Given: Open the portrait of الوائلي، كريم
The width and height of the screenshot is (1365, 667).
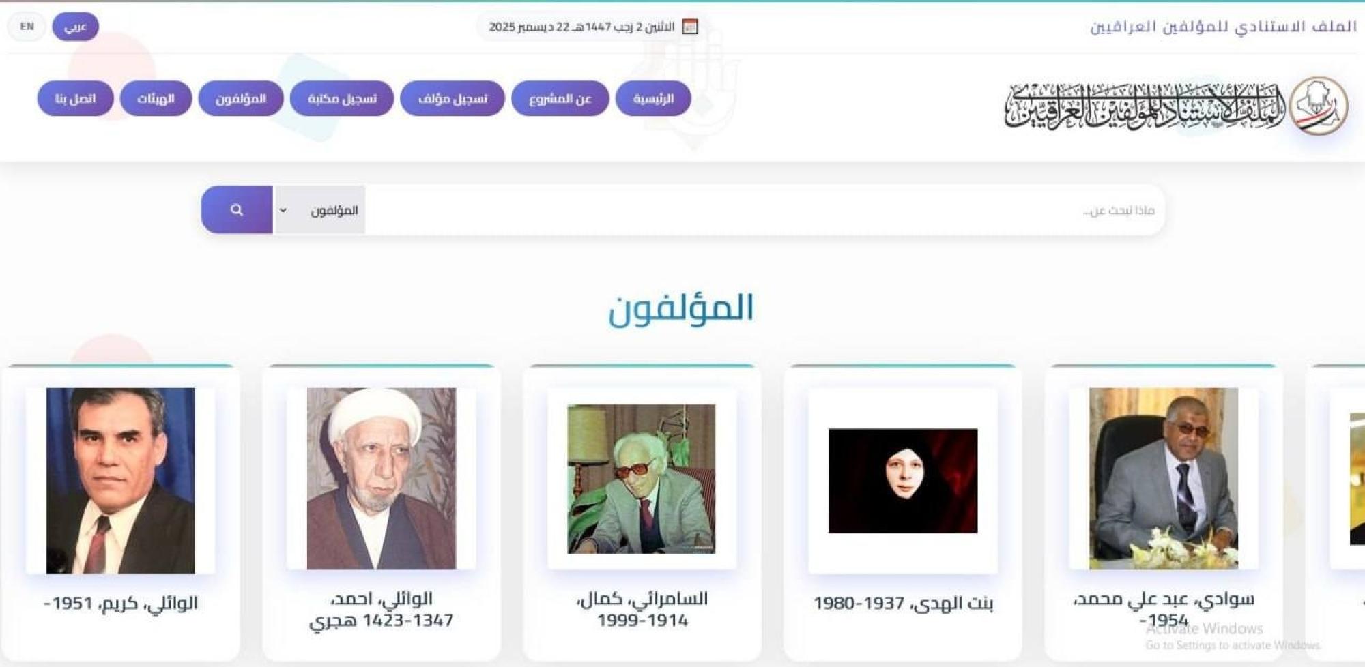Looking at the screenshot, I should tap(120, 481).
